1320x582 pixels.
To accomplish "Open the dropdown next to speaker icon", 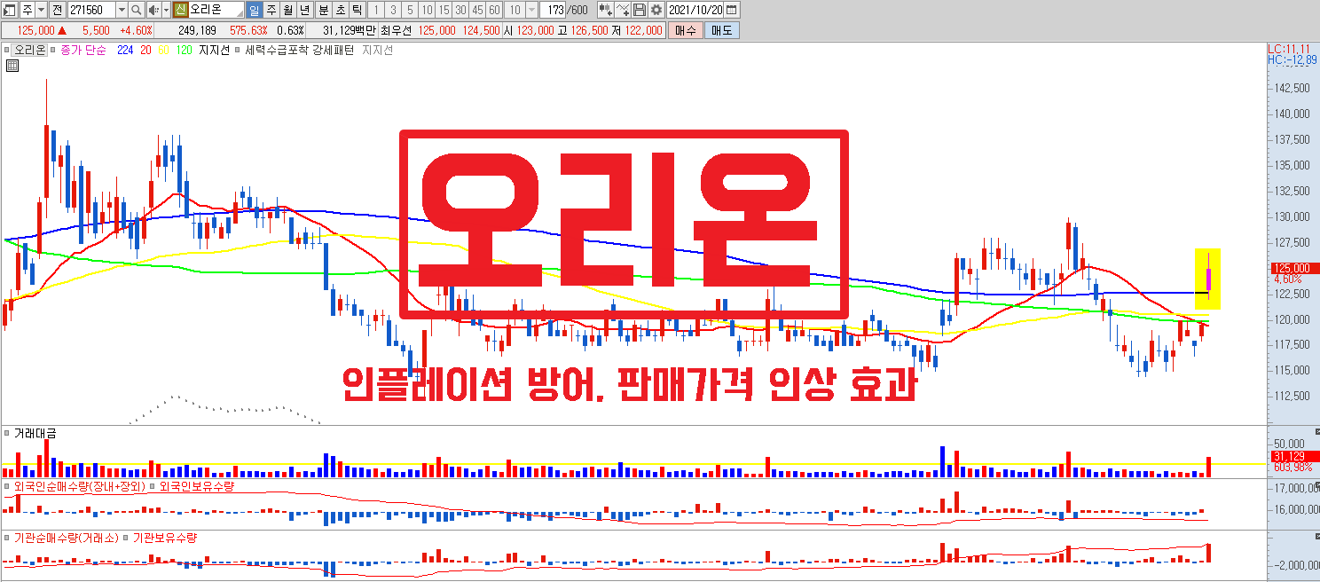I will coord(166,10).
